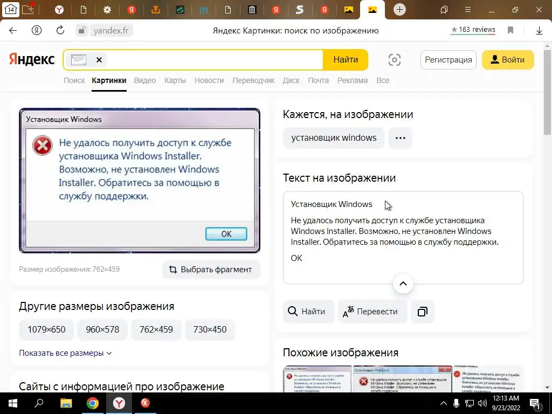
Task: Click the uploaded image thumbnail in search box
Action: click(79, 60)
